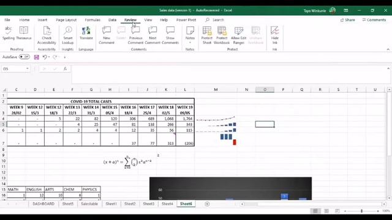Open the Power Pivot tab
The width and height of the screenshot is (392, 220).
tap(186, 20)
